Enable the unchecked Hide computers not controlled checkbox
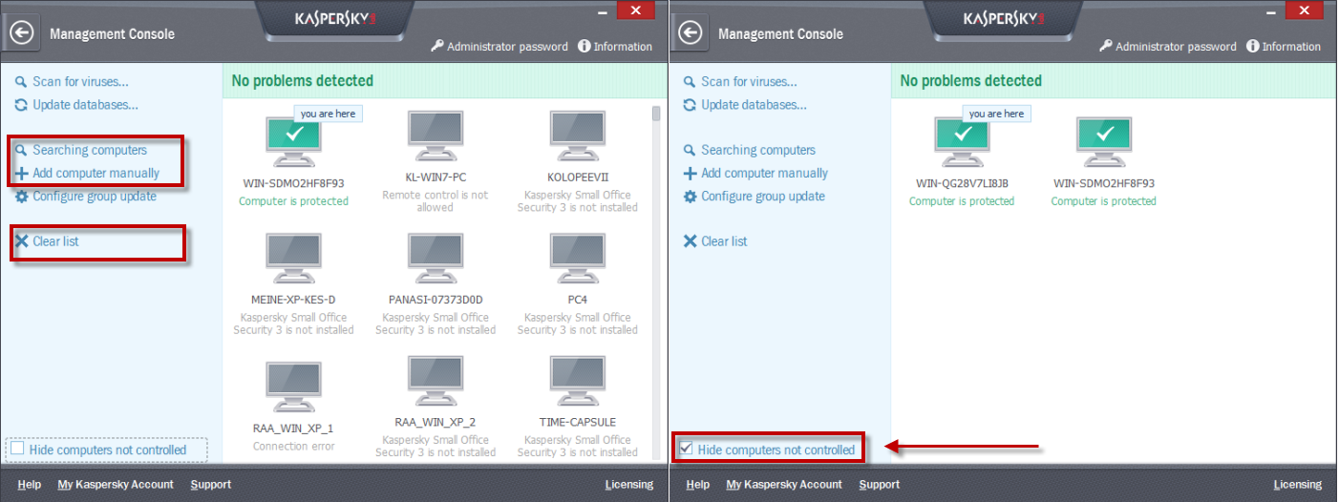1339x502 pixels. [x=17, y=449]
